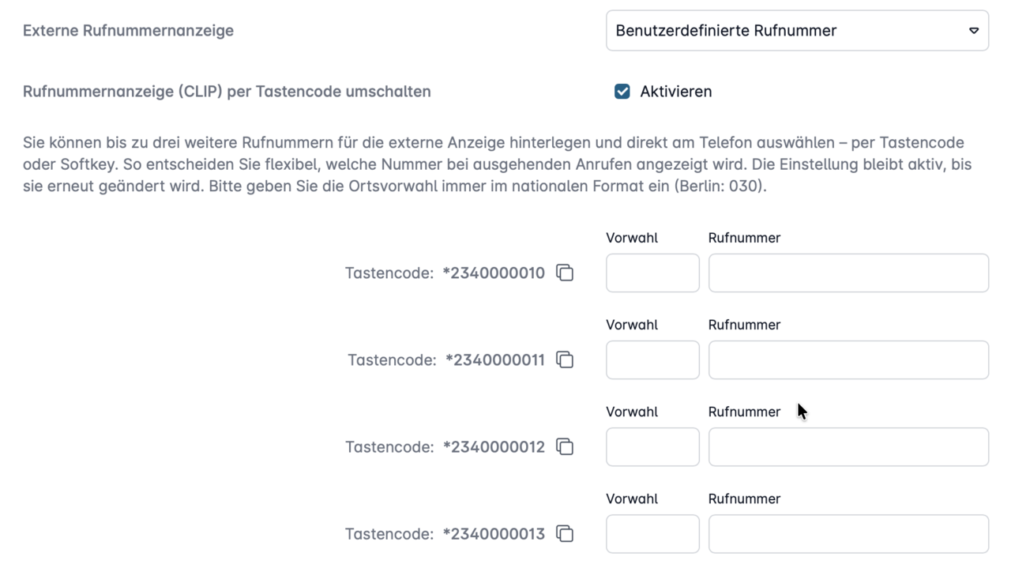Expand the Externe Rufnummernanzeige selection menu

tap(797, 30)
